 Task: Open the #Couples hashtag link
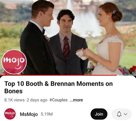click(x=59, y=100)
